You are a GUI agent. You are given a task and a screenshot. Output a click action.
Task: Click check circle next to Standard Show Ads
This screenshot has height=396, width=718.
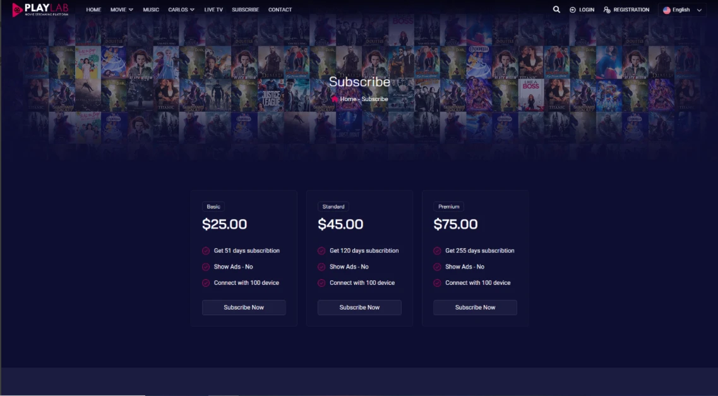321,267
